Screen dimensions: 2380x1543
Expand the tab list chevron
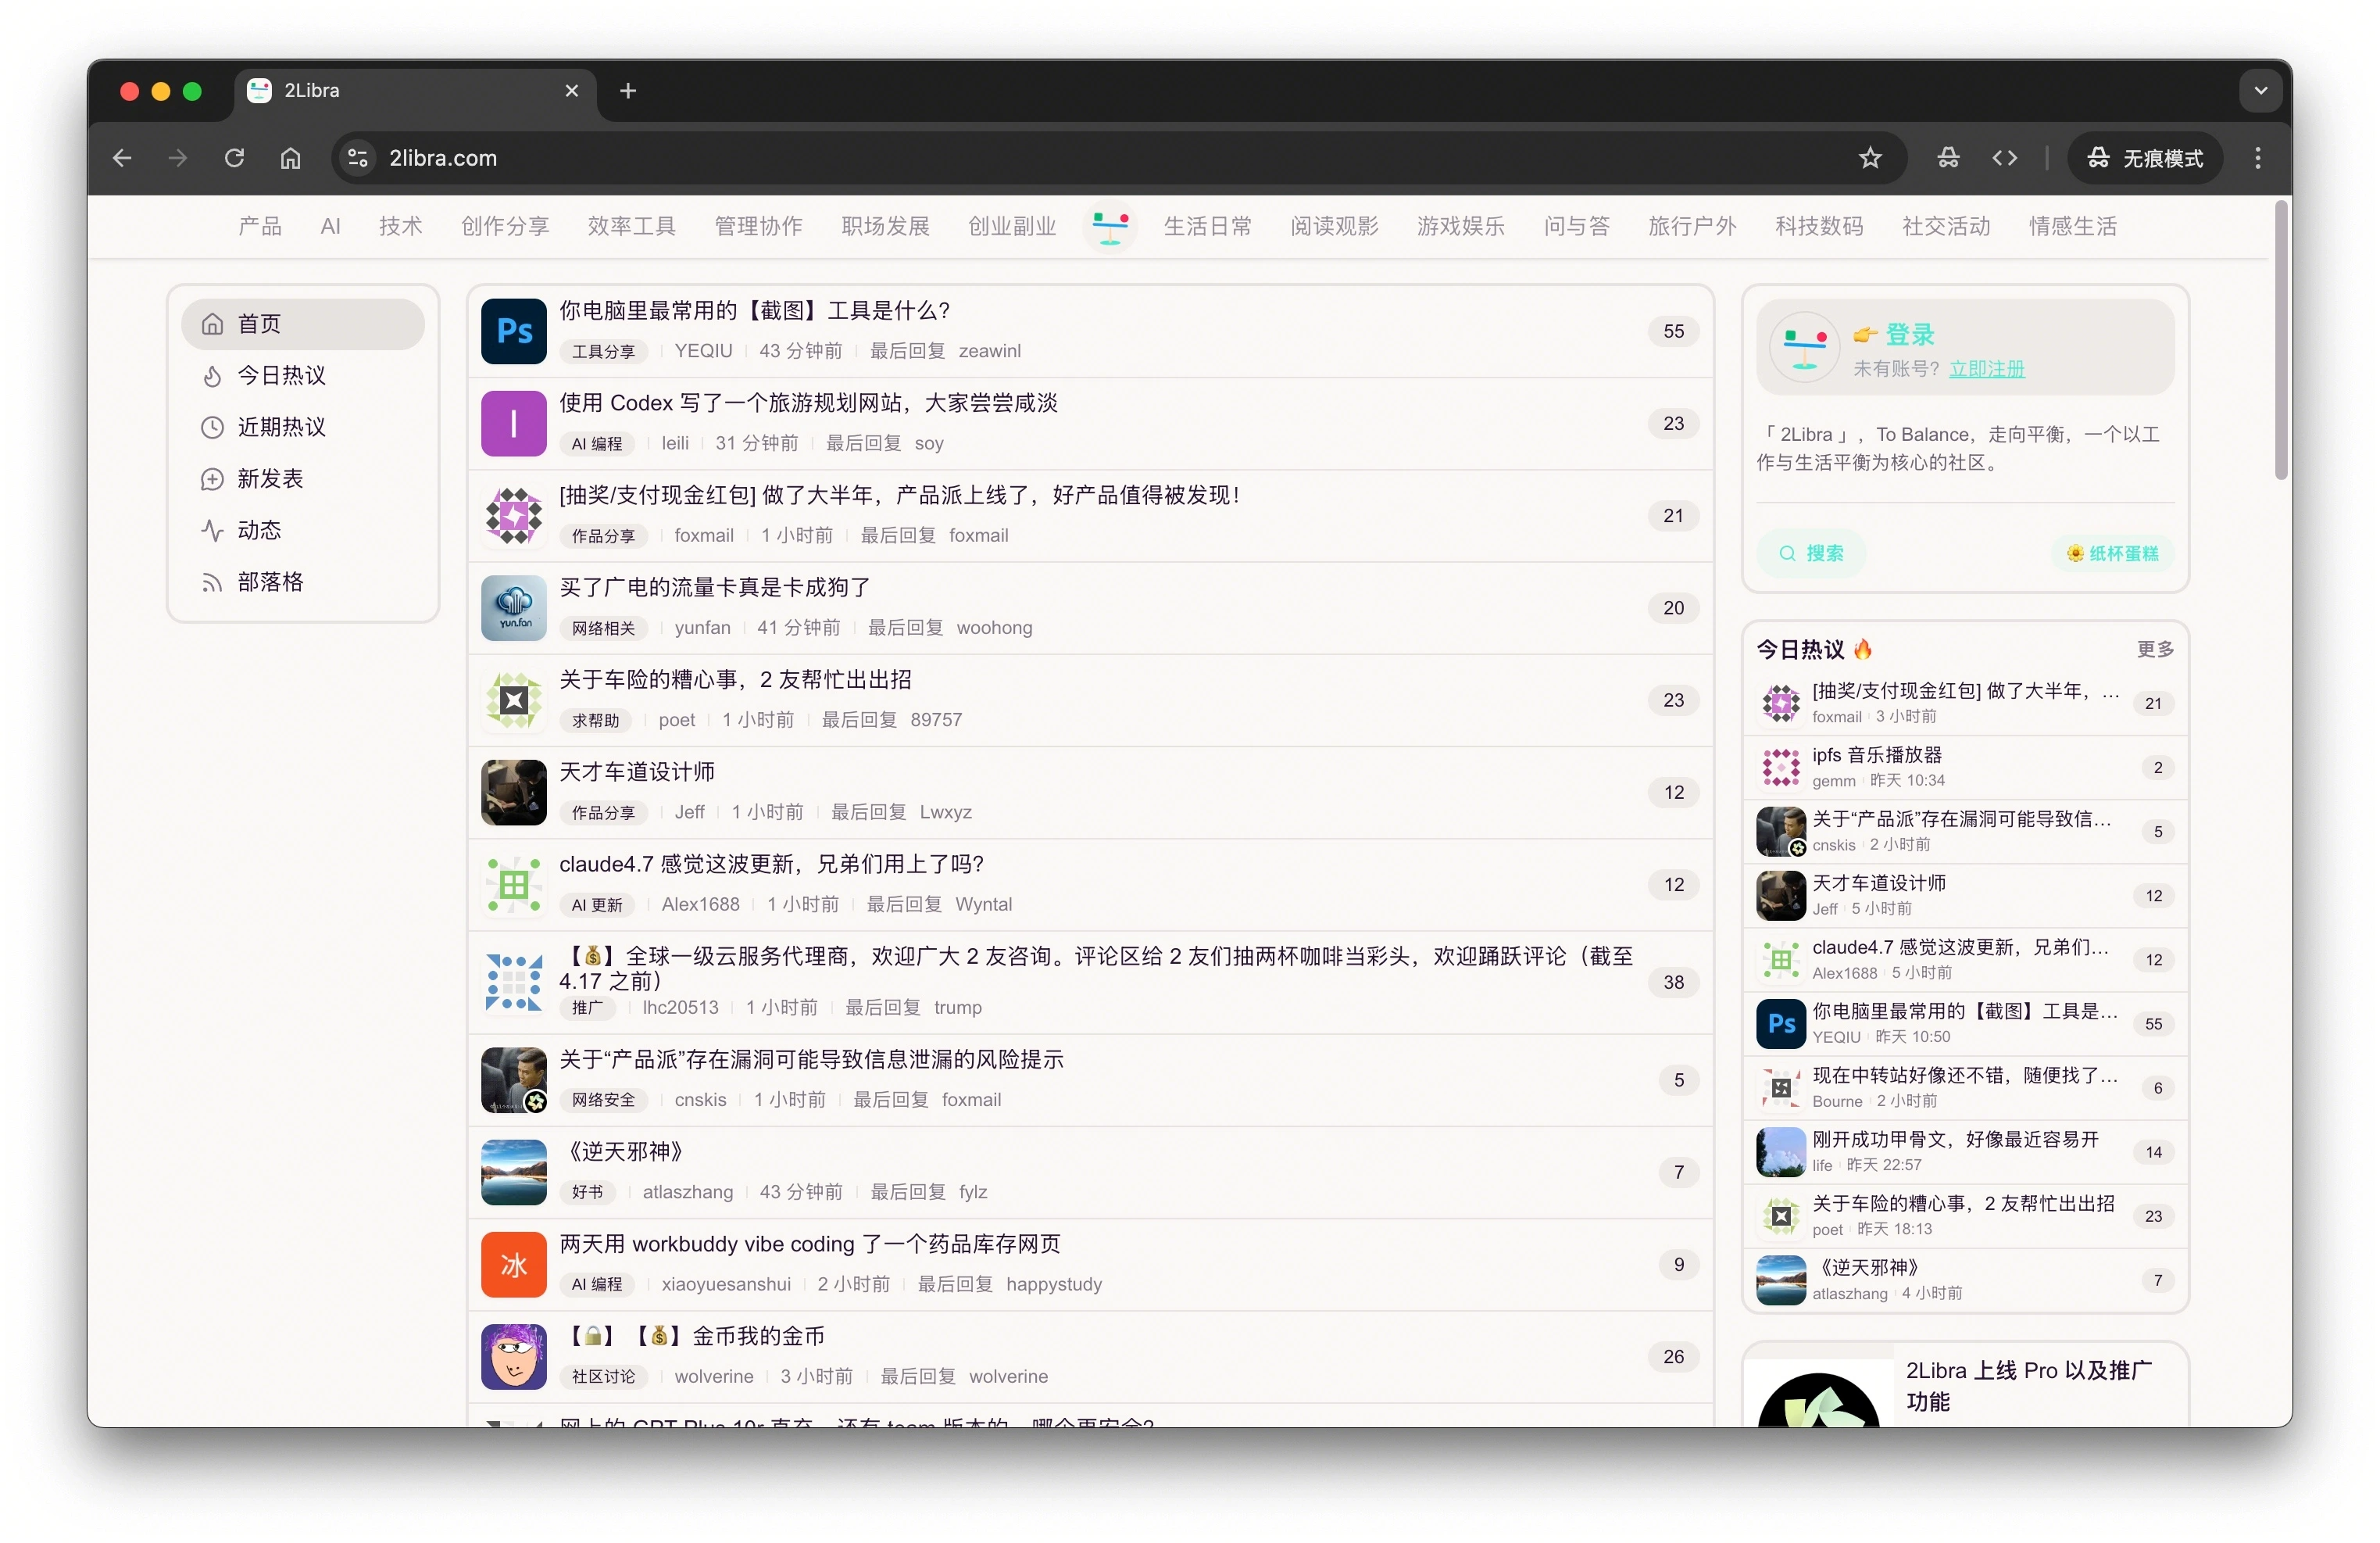[x=2260, y=91]
